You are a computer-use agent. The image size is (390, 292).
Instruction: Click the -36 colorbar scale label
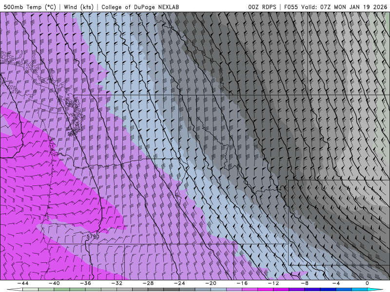point(86,283)
